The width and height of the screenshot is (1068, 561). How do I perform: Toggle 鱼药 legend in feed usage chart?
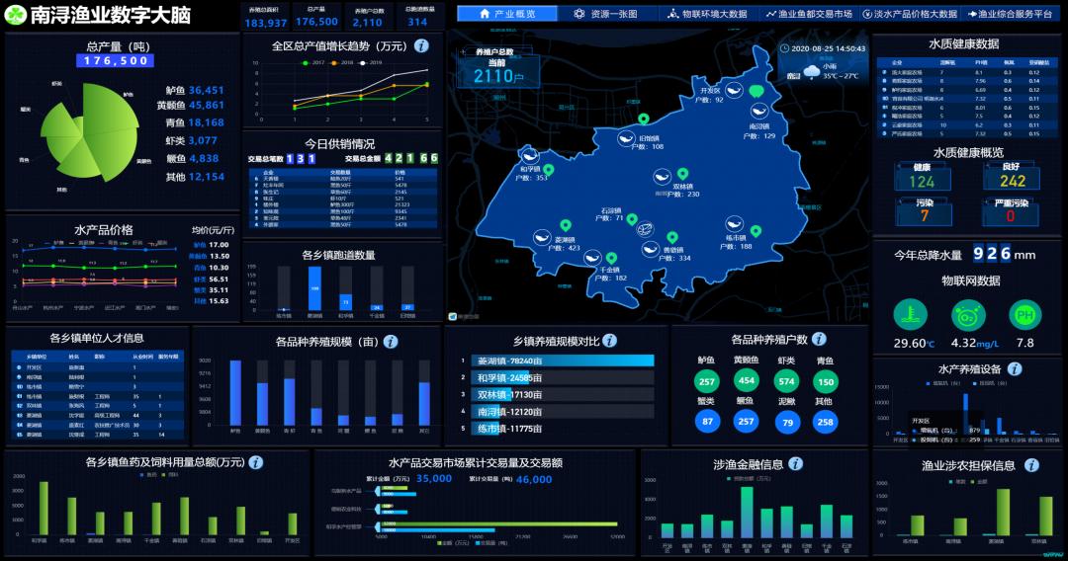tap(147, 475)
